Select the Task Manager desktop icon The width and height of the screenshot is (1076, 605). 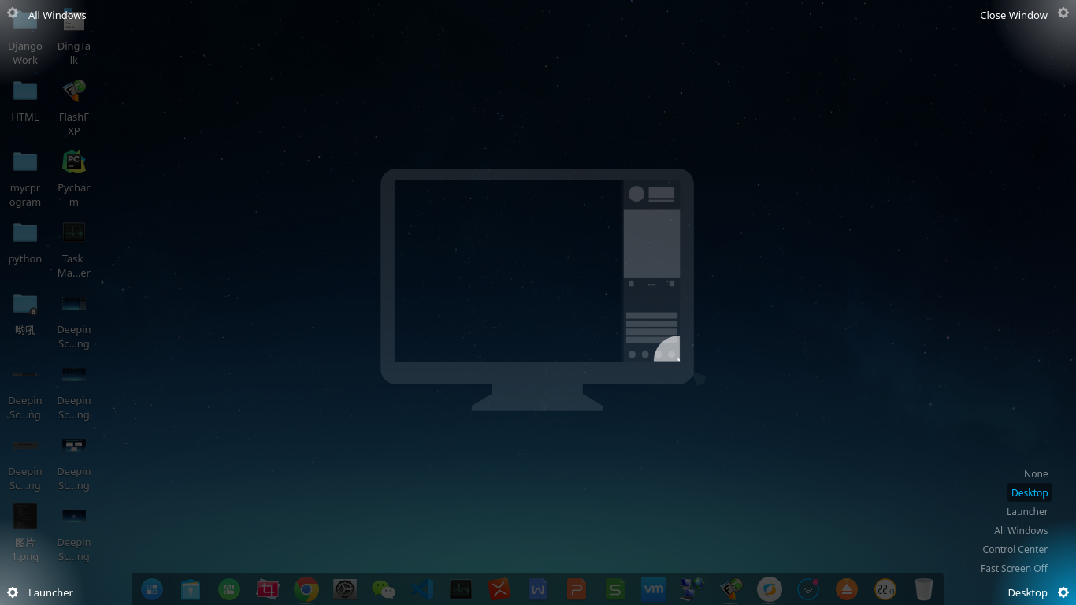(74, 250)
